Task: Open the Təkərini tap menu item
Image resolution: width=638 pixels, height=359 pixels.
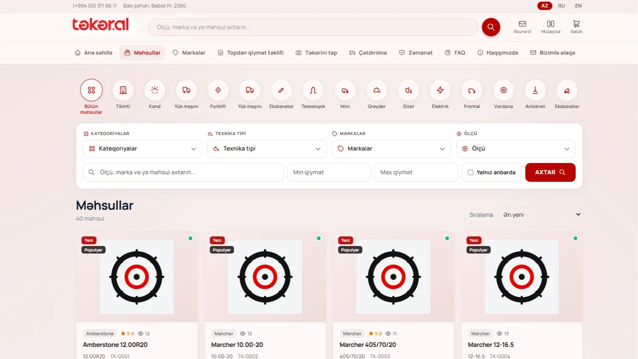Action: point(316,53)
